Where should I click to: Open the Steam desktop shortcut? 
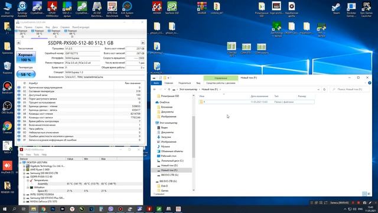(336, 8)
